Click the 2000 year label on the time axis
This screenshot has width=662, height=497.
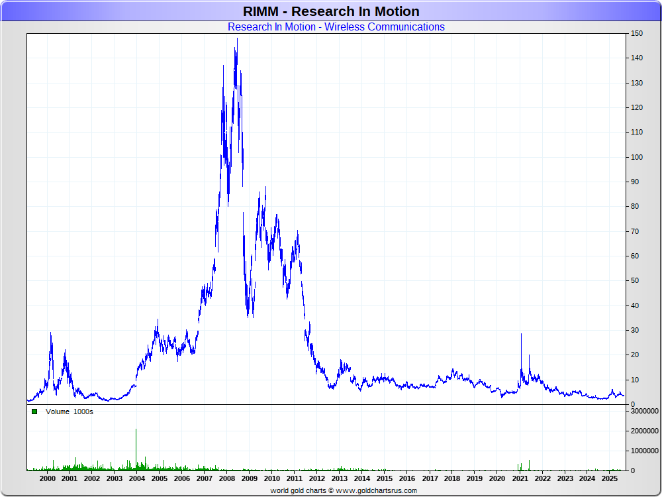click(48, 478)
